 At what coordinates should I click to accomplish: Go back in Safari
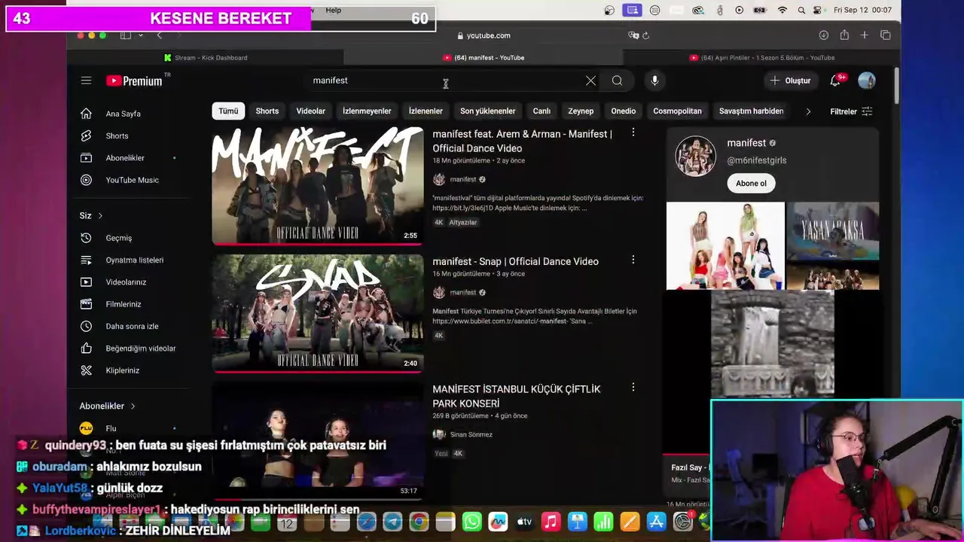159,35
